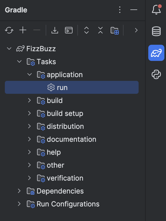Collapse the application task group

[30, 74]
